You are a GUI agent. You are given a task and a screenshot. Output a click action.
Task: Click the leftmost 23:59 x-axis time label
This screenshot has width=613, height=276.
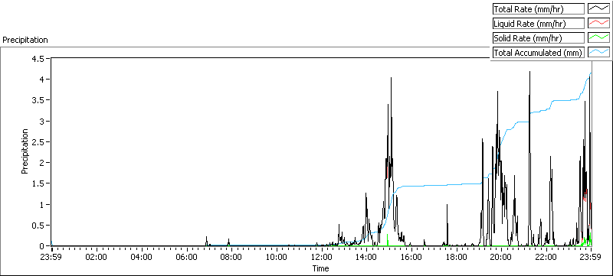[51, 257]
